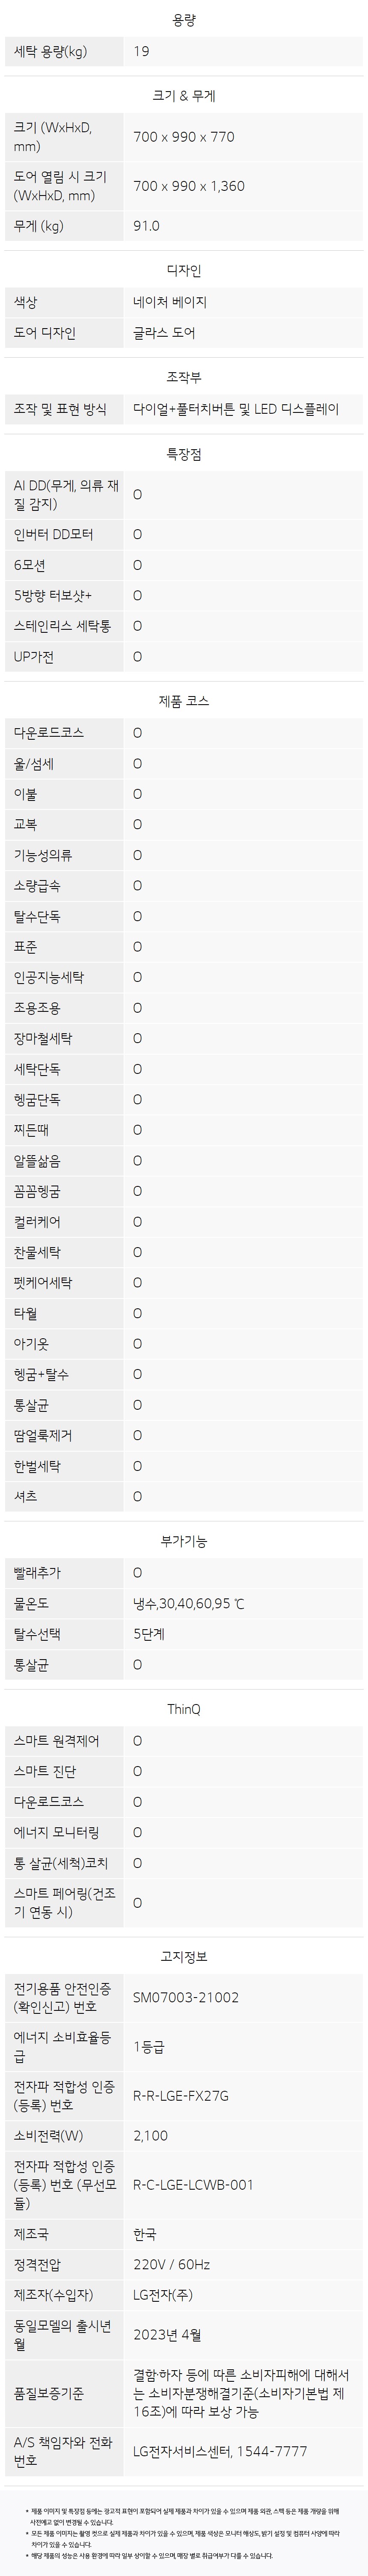The height and width of the screenshot is (2576, 368).
Task: Select the 땀얼룩제거 course label
Action: 43,1436
